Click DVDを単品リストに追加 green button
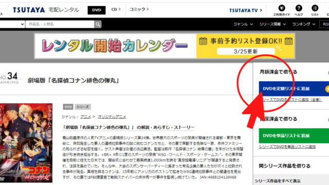The image size is (329, 185). [294, 136]
